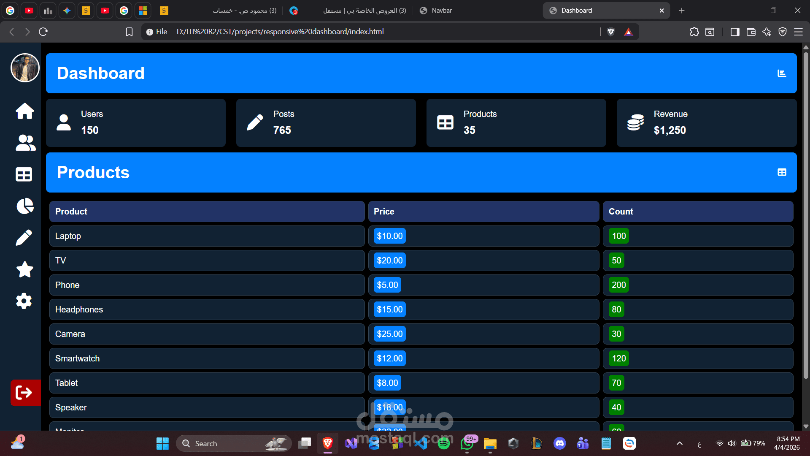Click the $10.00 price badge for Laptop
Screen dimensions: 810x456
click(389, 236)
